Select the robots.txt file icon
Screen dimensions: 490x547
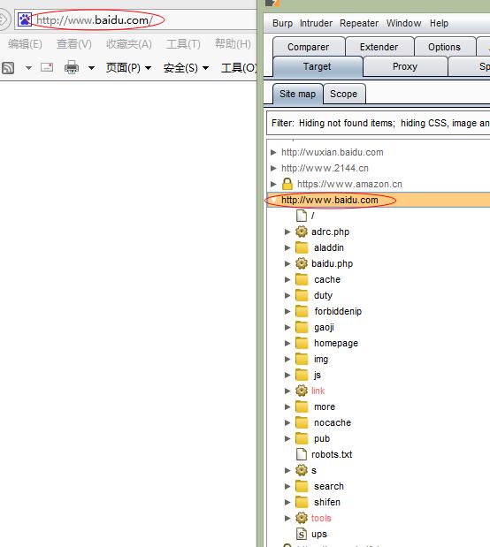pos(302,454)
